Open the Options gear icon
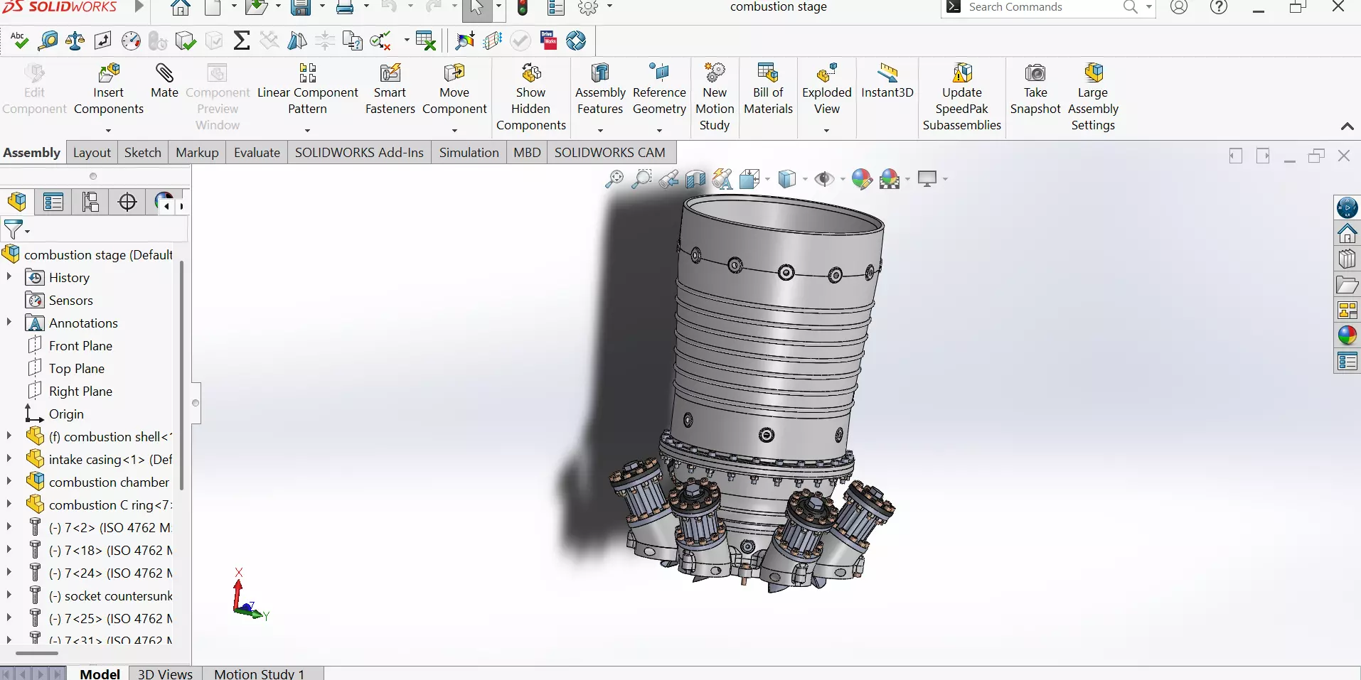 (588, 8)
